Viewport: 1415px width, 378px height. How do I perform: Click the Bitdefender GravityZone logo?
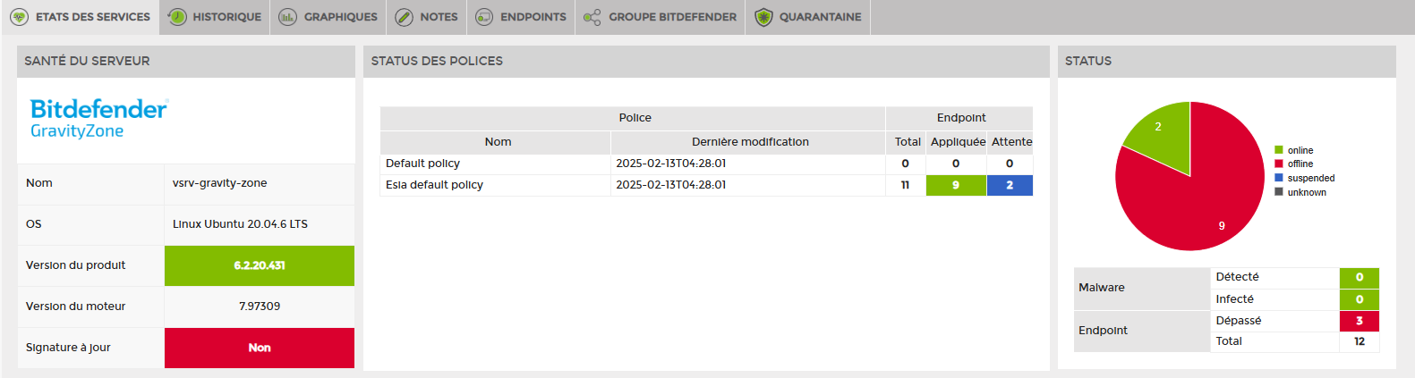point(99,119)
